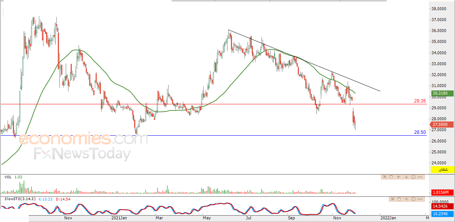Select the SlowSTO(3,14,3) indicator label

tap(20, 199)
